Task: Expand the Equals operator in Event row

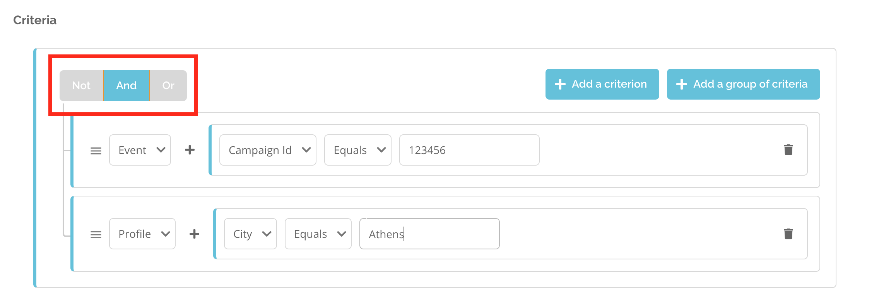Action: [x=358, y=150]
